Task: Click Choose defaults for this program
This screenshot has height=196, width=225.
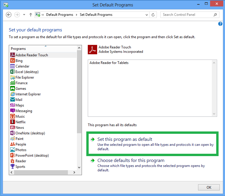Action: coord(152,165)
